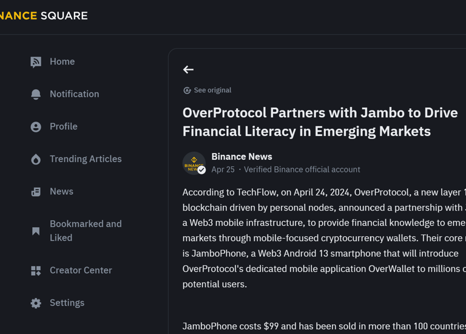Click the translate icon beside See original
This screenshot has width=466, height=334.
187,90
